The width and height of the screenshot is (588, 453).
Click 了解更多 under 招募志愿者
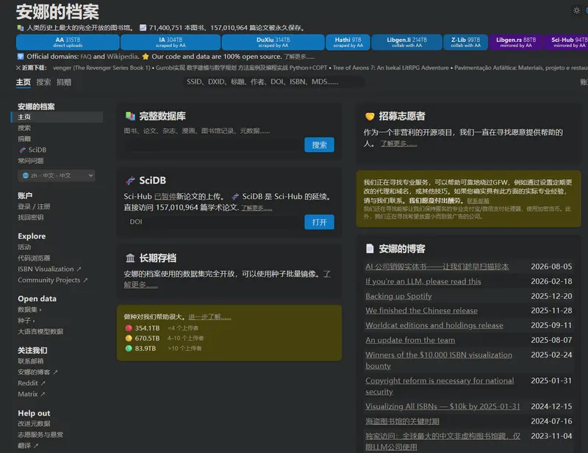(x=398, y=143)
